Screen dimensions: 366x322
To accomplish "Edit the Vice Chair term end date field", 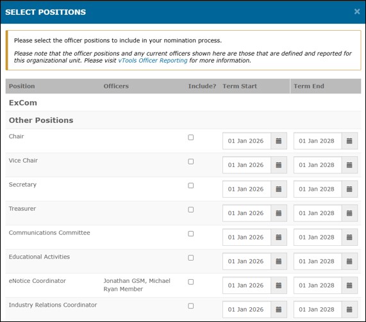I will [318, 165].
